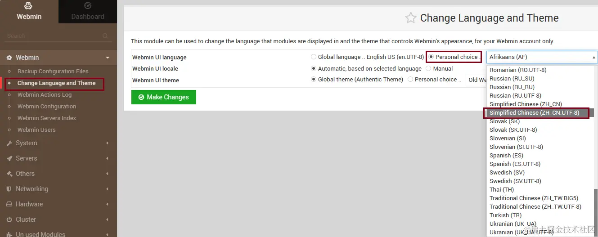Screen dimensions: 598x237
Task: Choose Russian (RU.UTF-8) option
Action: tap(540, 96)
